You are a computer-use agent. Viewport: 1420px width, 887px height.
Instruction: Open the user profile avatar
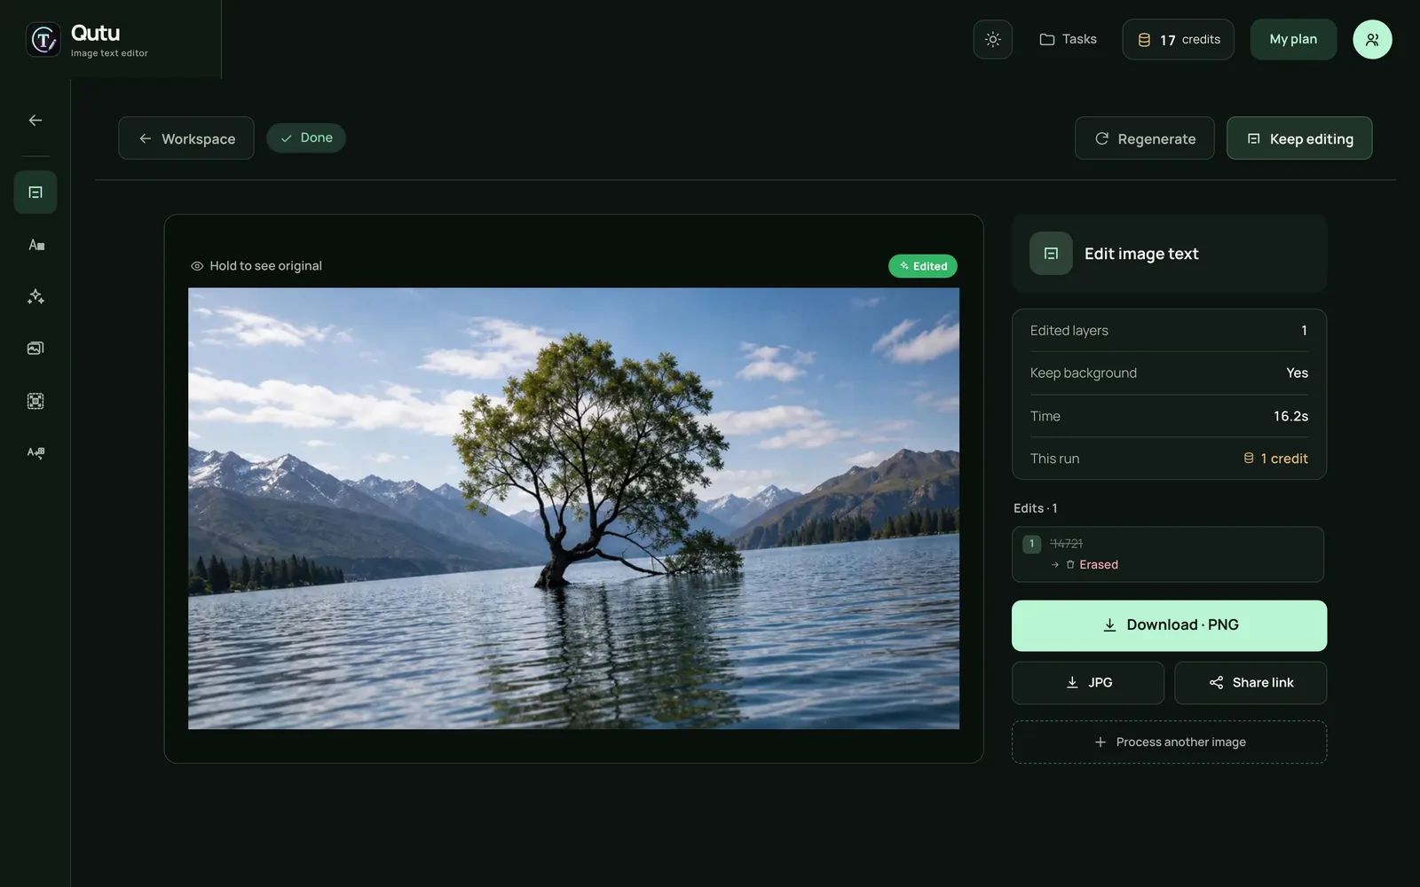1371,39
